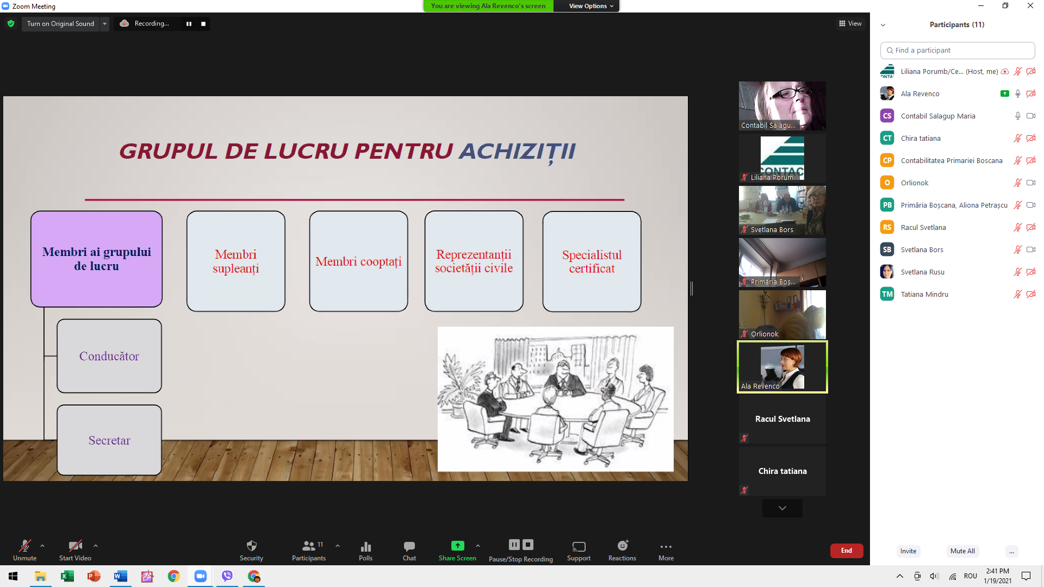Click the Mute All button

(962, 551)
